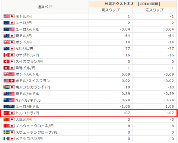Click the 通貨ペア header cell
Image resolution: width=178 pixels, height=143 pixels.
(45, 7)
